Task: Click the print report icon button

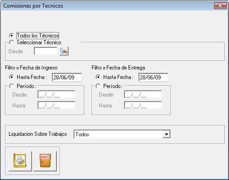Action: click(x=20, y=161)
